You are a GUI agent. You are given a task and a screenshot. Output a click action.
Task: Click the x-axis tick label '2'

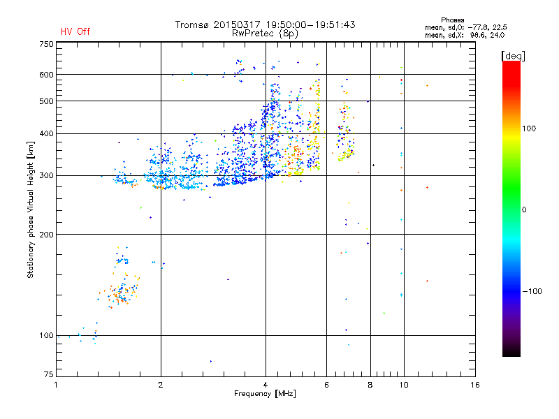coord(161,385)
